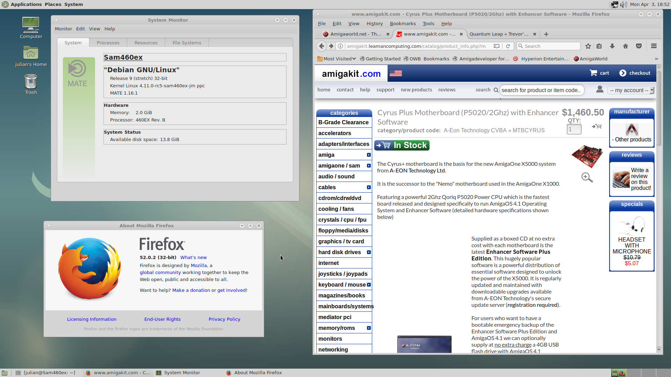Click the magnifier zoom icon under motherboard image
This screenshot has height=377, width=671.
coord(587,177)
